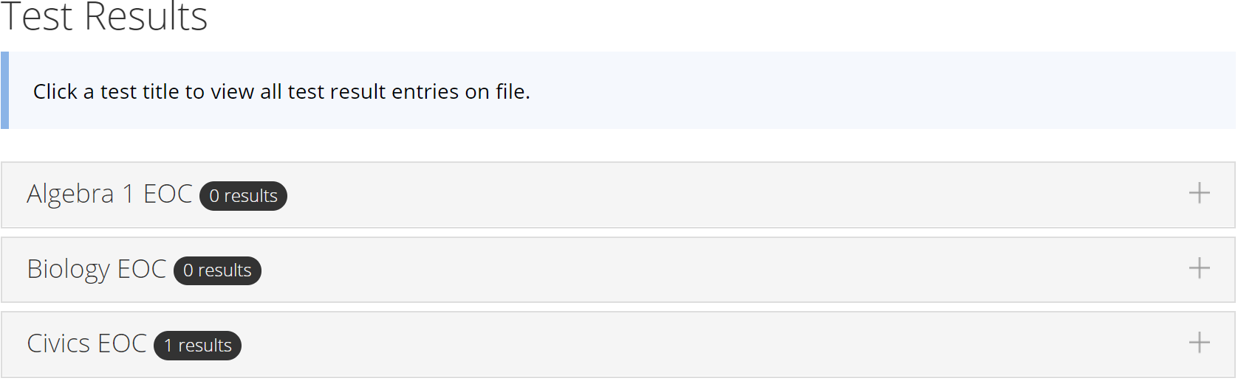Screen dimensions: 1238x381
Task: Click the plus icon on Biology EOC row
Action: pyautogui.click(x=1199, y=268)
